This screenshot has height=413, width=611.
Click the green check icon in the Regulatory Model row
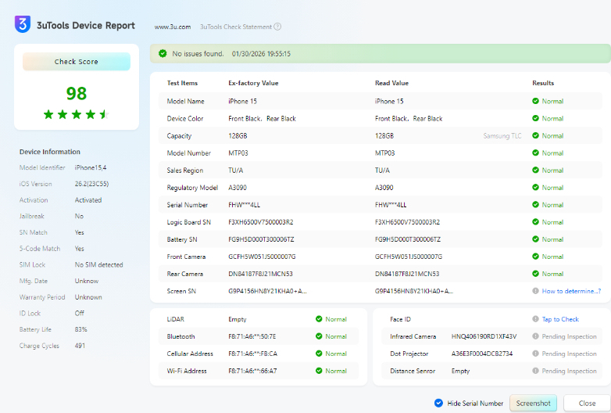tap(535, 187)
